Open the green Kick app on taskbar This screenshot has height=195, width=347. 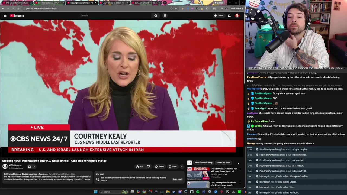[239, 192]
